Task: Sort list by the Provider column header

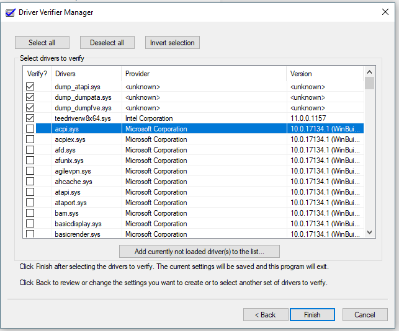Action: tap(204, 74)
